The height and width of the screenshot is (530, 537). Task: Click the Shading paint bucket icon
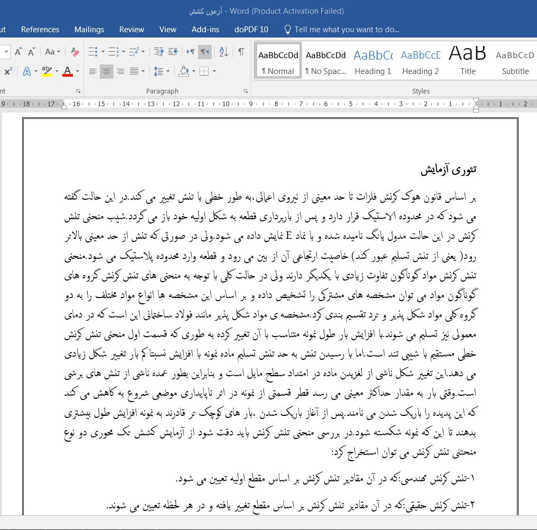[184, 71]
